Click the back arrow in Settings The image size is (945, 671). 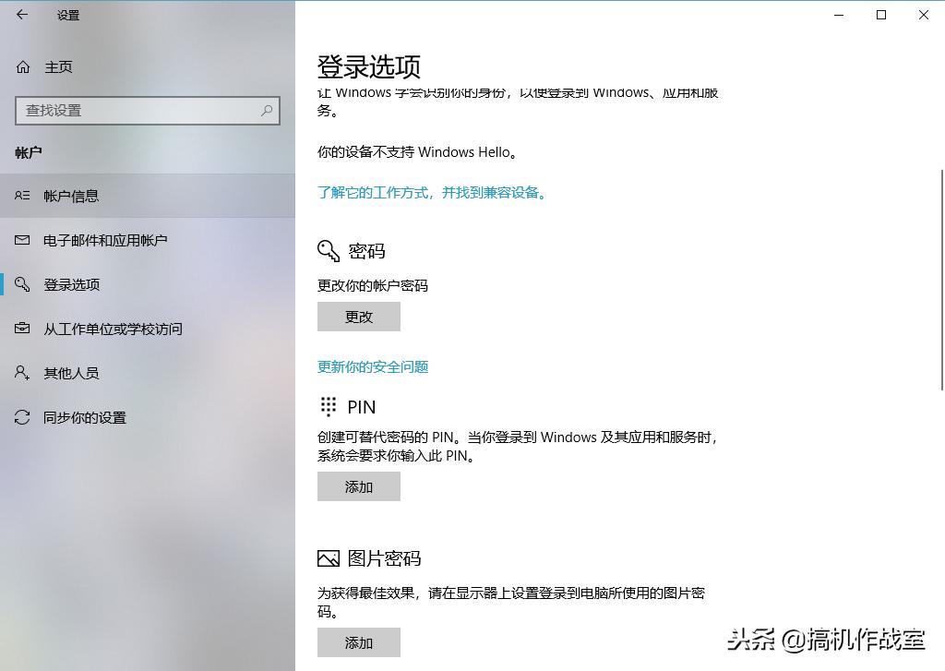21,15
